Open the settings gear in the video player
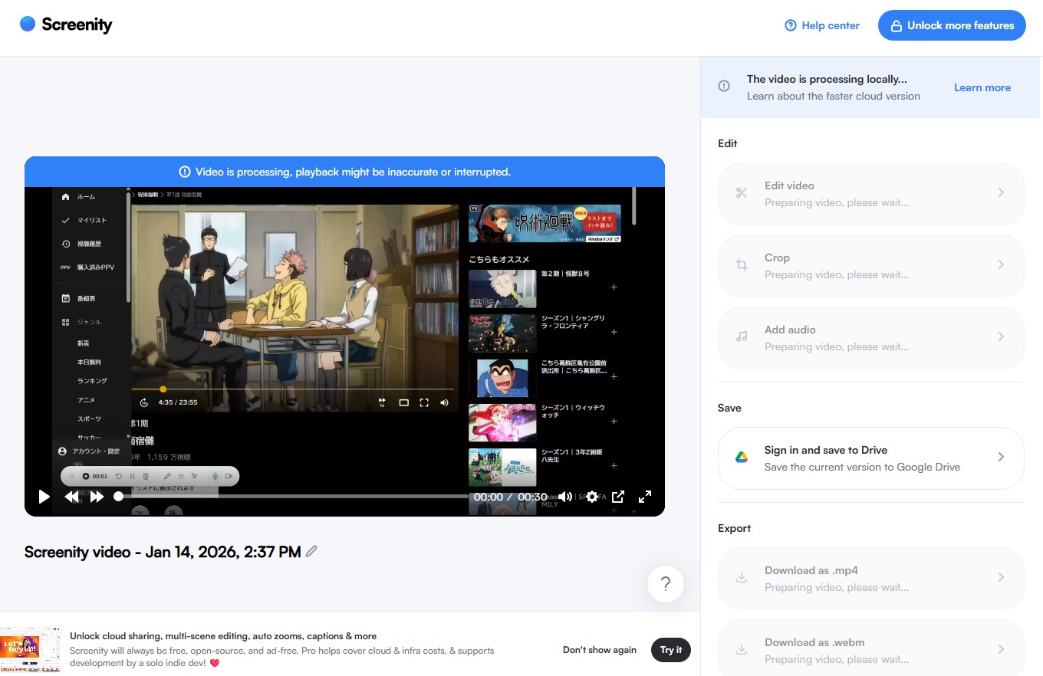1043x676 pixels. [591, 497]
